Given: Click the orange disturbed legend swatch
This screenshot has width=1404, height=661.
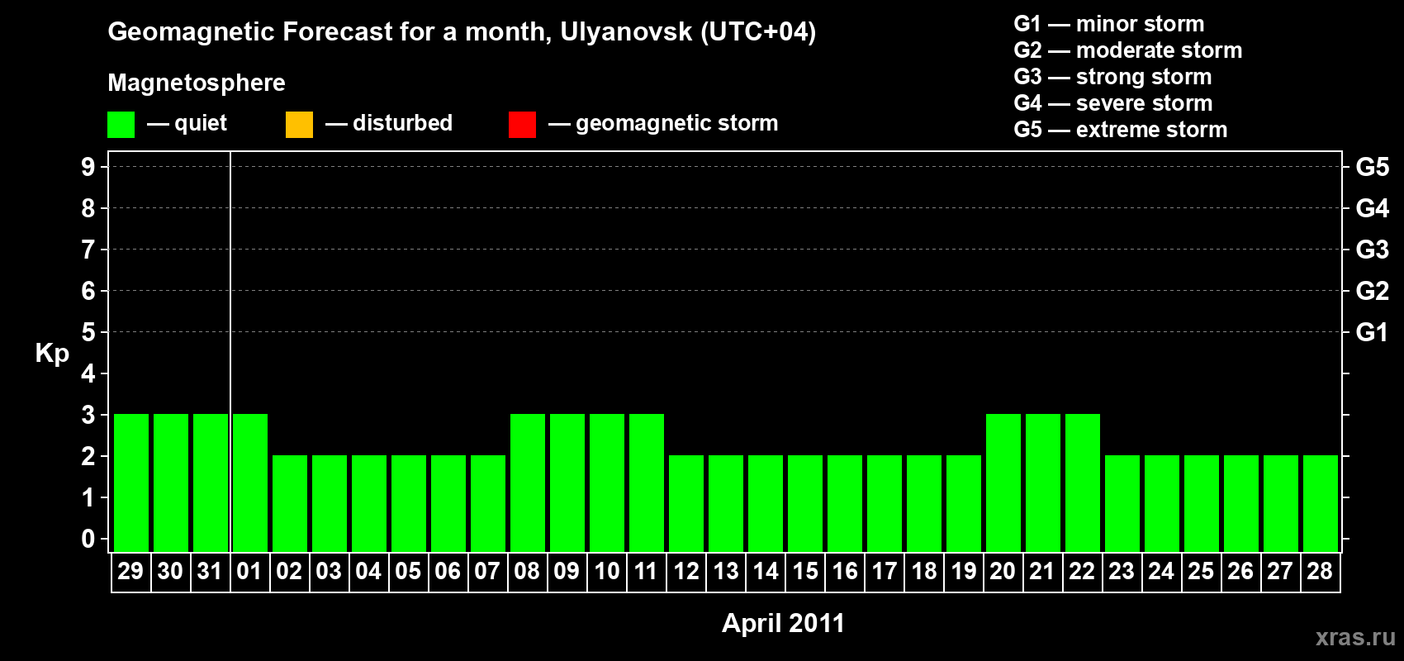Looking at the screenshot, I should pyautogui.click(x=299, y=125).
